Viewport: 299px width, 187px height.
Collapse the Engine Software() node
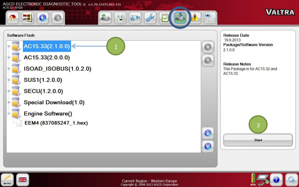click(x=9, y=114)
